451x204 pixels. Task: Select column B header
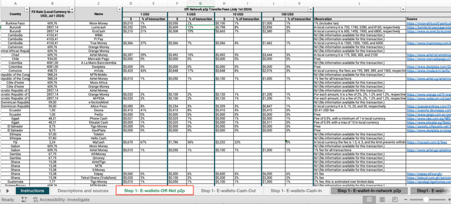52,3
